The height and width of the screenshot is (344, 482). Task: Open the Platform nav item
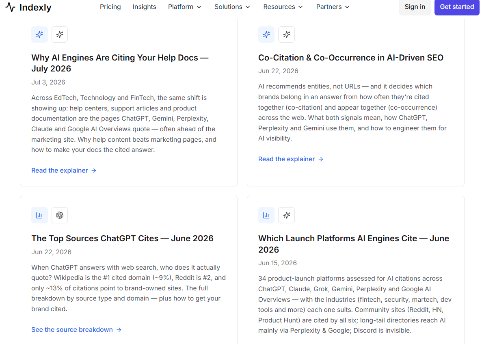185,7
